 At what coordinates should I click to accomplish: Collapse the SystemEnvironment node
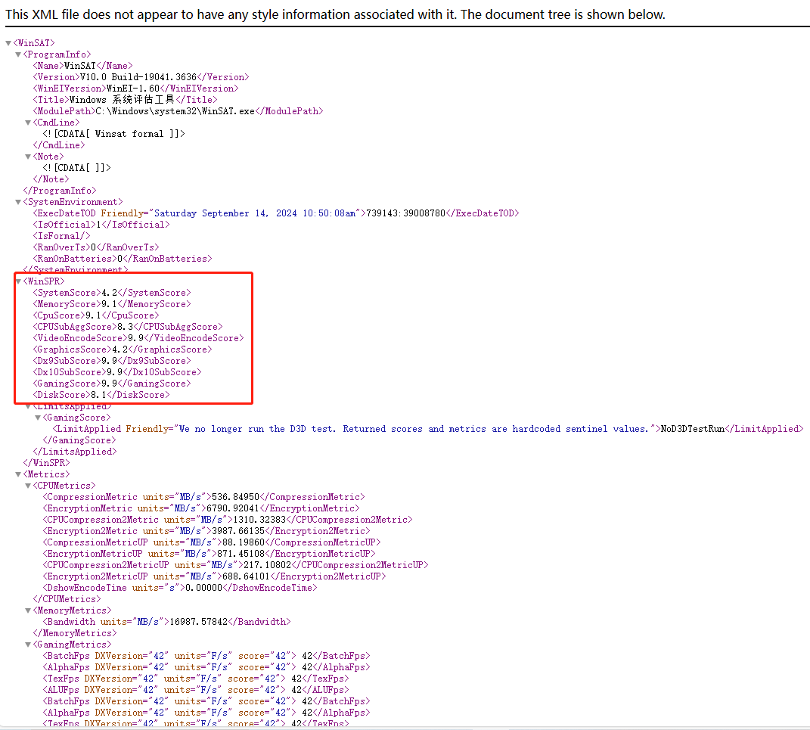point(18,202)
